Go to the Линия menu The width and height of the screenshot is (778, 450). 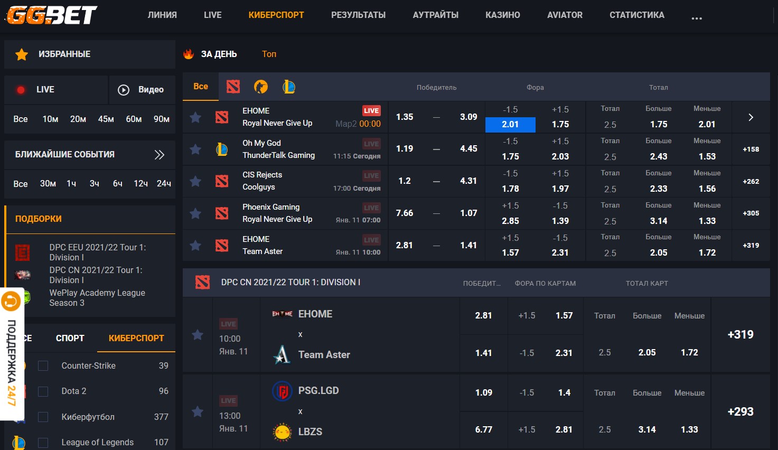pyautogui.click(x=162, y=15)
